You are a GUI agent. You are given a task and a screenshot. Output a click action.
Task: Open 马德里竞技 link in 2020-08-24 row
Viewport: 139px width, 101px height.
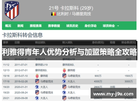tap(47, 93)
